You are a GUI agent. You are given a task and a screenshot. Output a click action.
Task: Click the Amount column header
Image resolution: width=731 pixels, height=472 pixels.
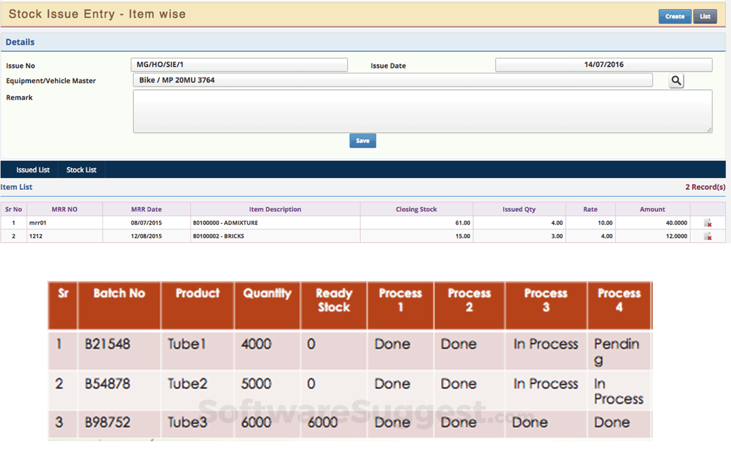click(x=652, y=210)
